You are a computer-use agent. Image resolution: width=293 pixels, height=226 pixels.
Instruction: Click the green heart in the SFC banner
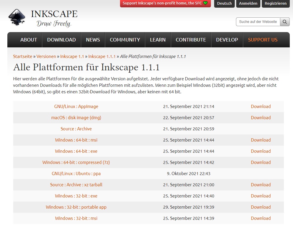[x=205, y=3]
